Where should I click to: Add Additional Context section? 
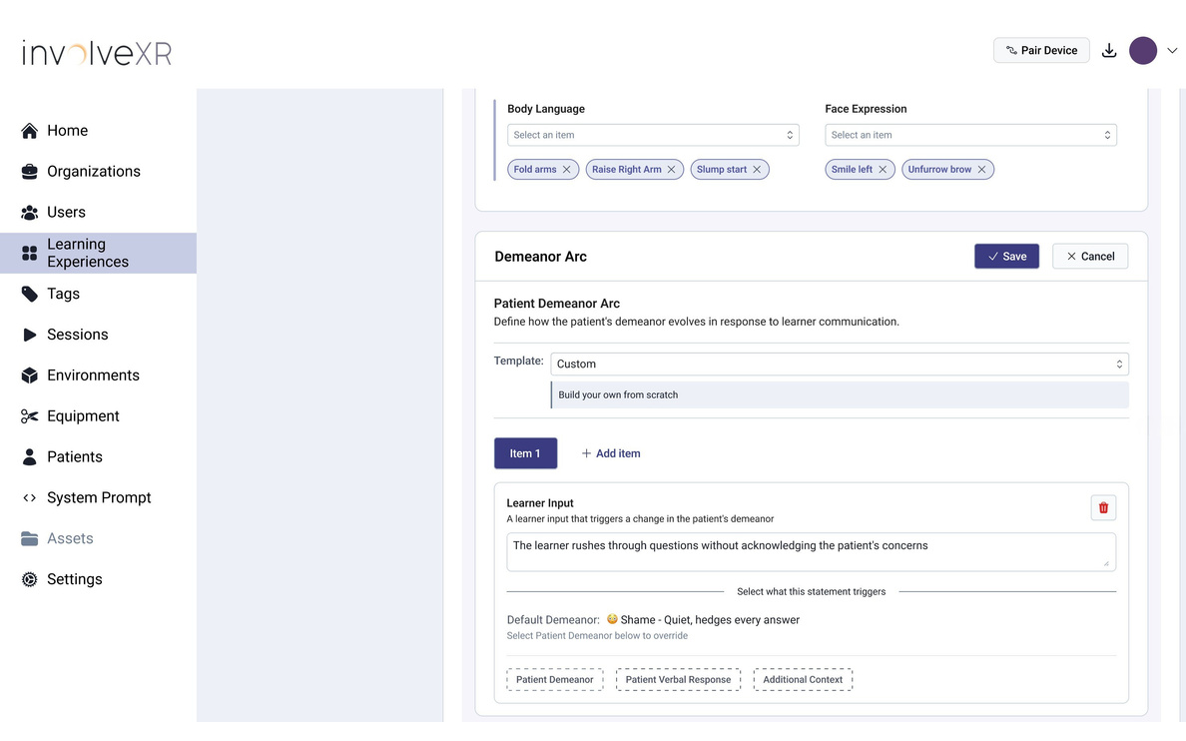[x=803, y=680]
